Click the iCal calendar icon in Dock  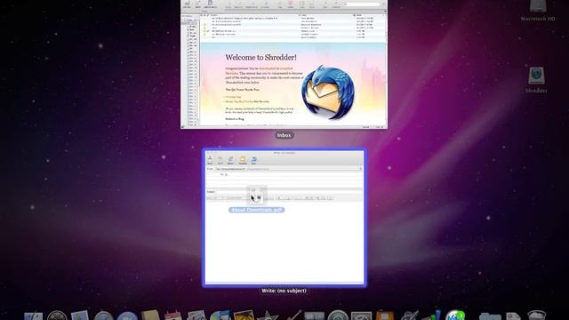[173, 316]
